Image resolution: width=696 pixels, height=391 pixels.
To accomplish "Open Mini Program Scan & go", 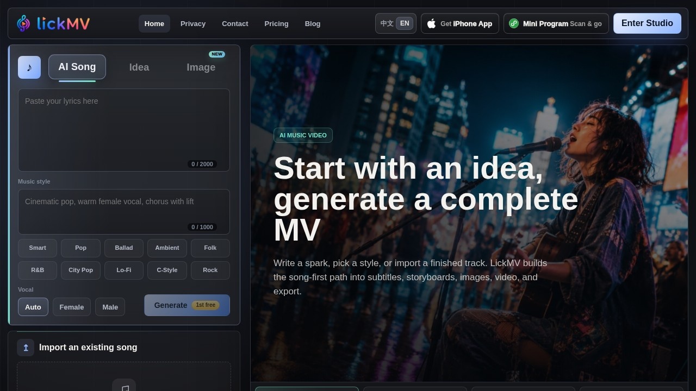I will 556,23.
